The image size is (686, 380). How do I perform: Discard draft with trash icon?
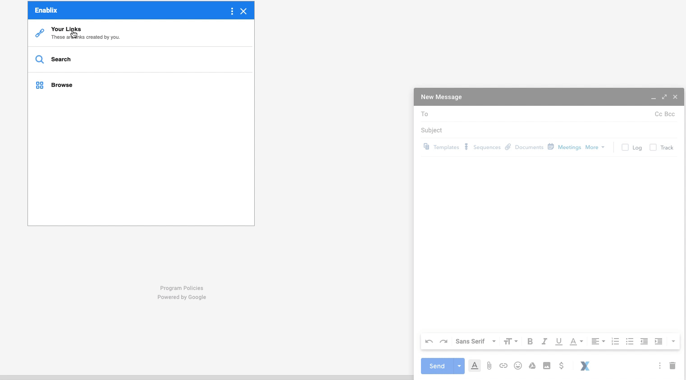(x=672, y=366)
